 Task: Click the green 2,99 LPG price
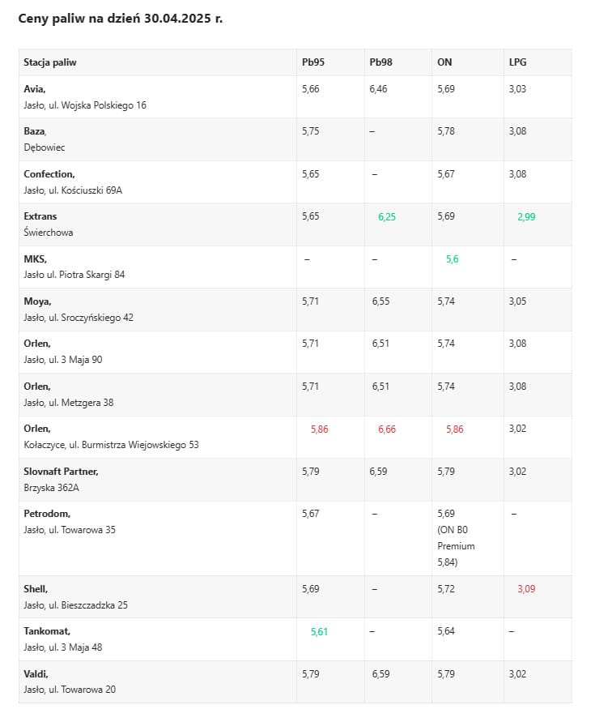point(526,217)
